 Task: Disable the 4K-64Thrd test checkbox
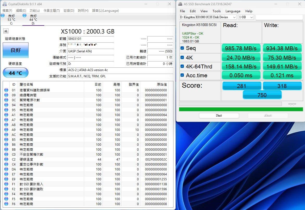click(182, 66)
